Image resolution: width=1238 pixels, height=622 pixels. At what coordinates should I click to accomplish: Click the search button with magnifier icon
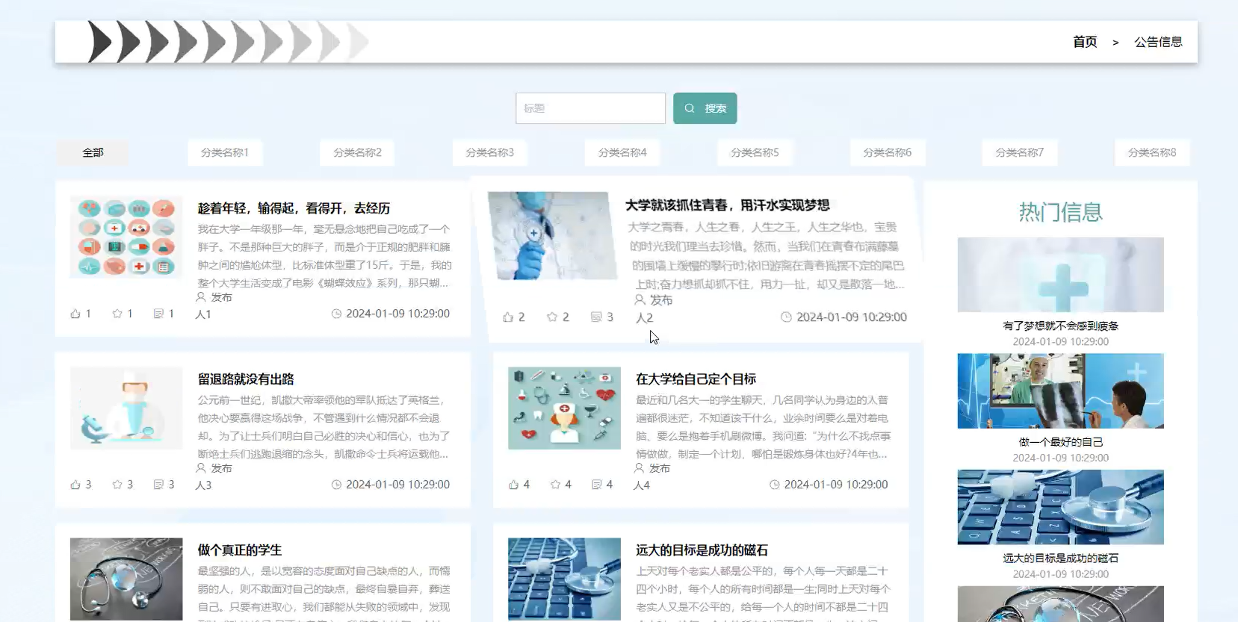705,108
